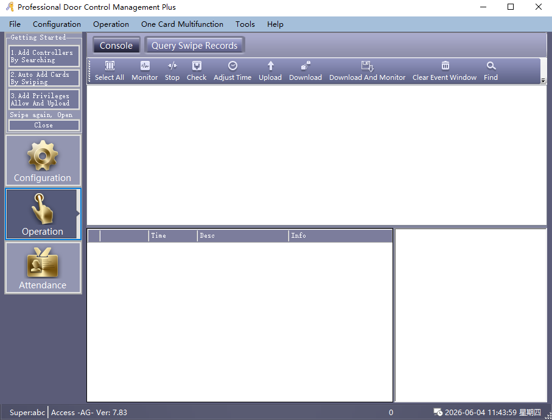Click the Access -AG- Ver: 7.83 status text
552x420 pixels.
[89, 412]
